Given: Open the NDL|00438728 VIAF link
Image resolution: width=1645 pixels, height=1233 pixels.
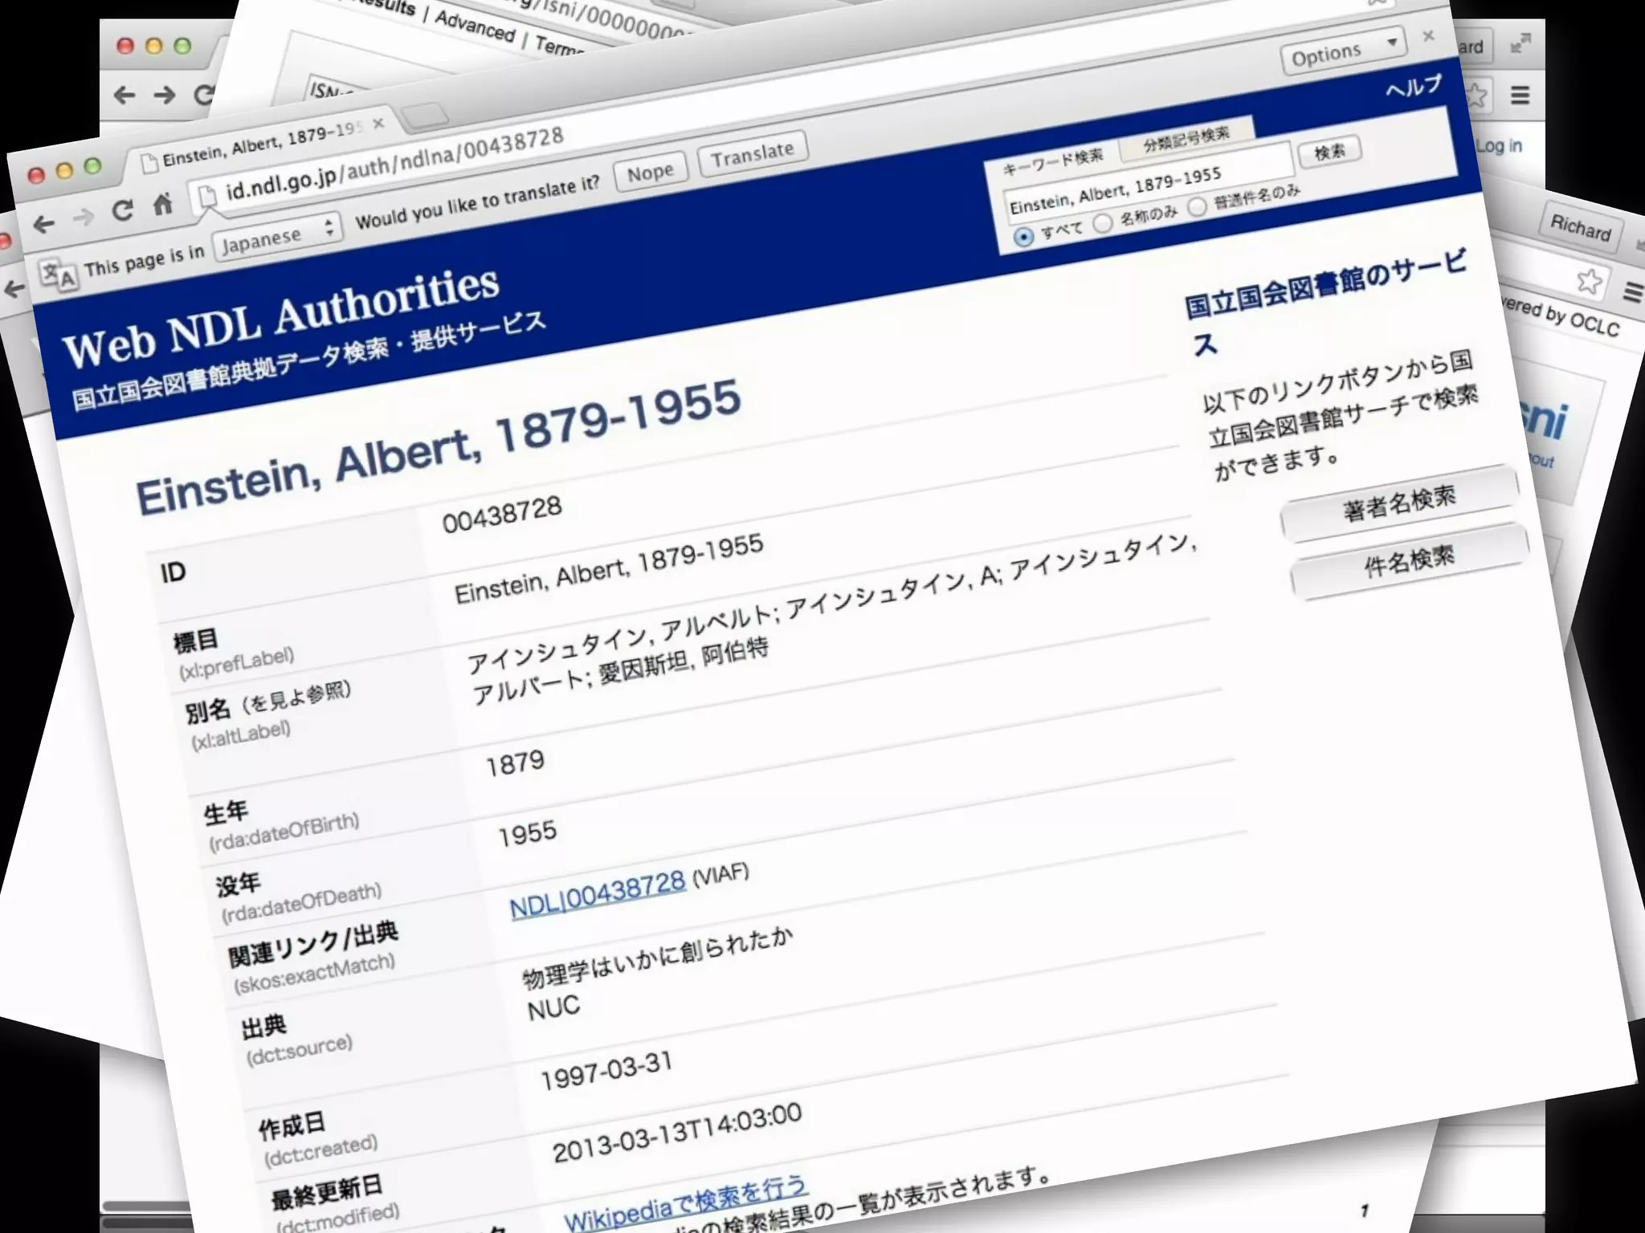Looking at the screenshot, I should [x=597, y=894].
